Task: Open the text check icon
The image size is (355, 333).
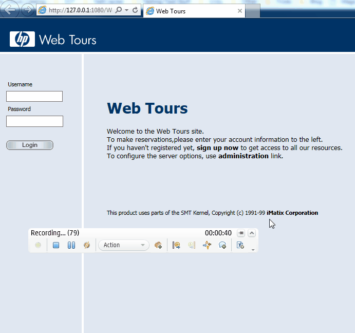Action: pyautogui.click(x=240, y=246)
